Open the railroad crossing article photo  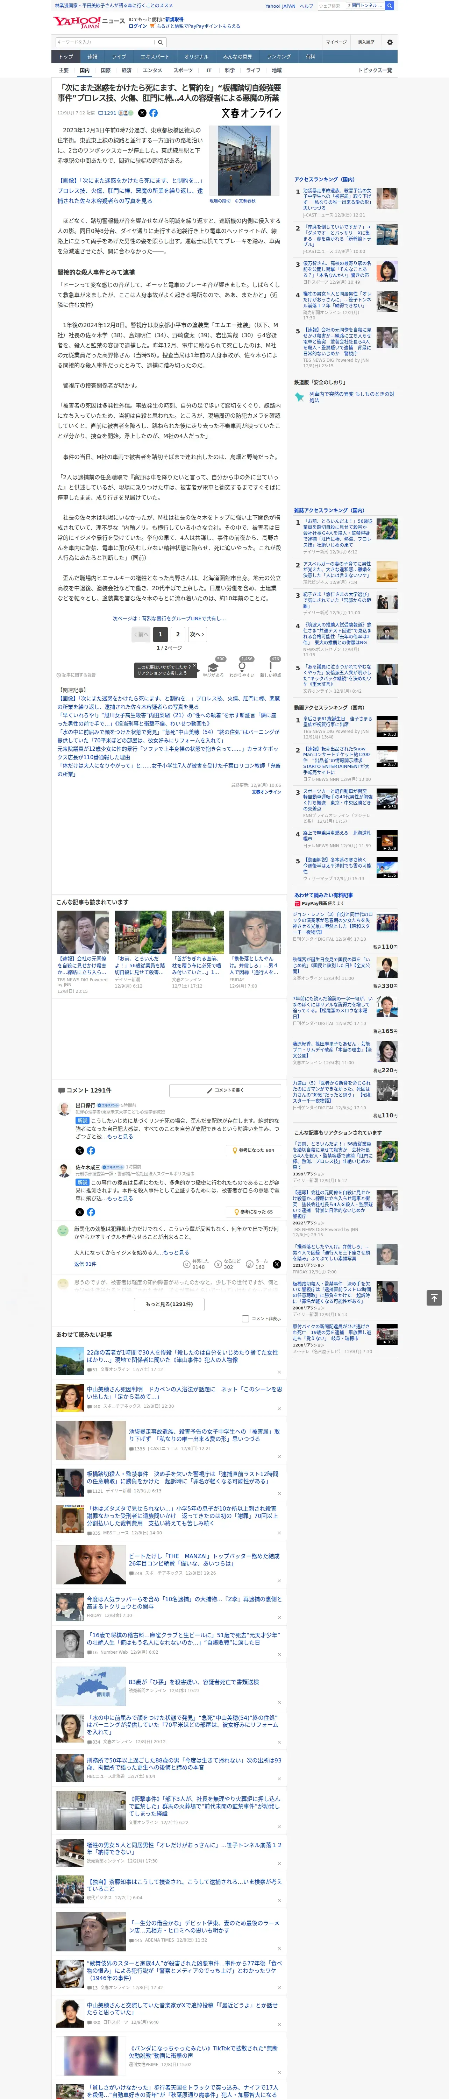244,161
